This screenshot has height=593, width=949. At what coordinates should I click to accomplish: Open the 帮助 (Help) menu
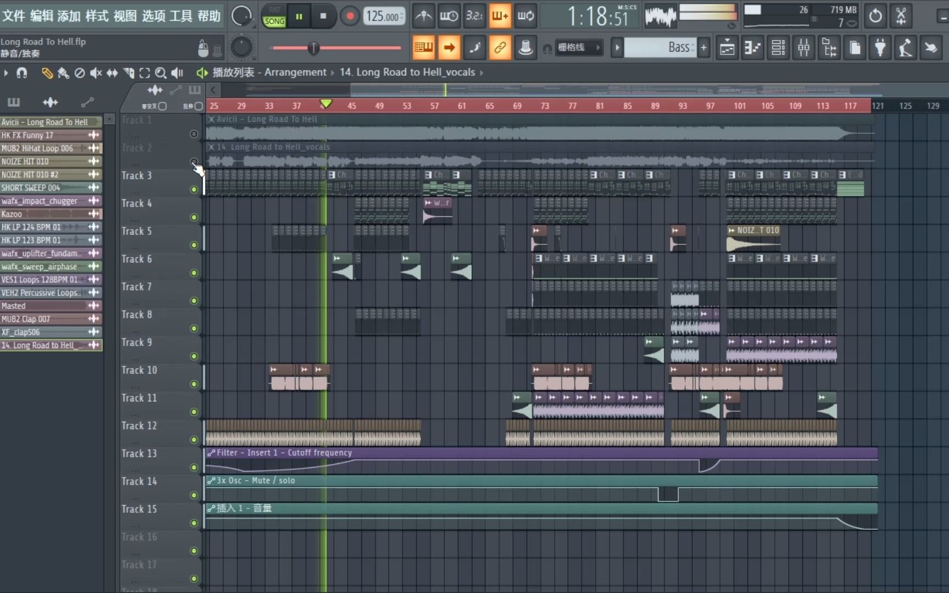209,16
